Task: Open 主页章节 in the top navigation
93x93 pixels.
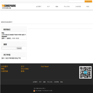Action: pos(38,6)
